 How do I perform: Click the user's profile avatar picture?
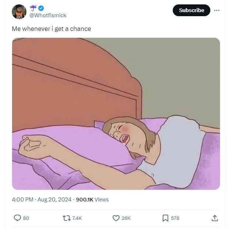coord(19,12)
